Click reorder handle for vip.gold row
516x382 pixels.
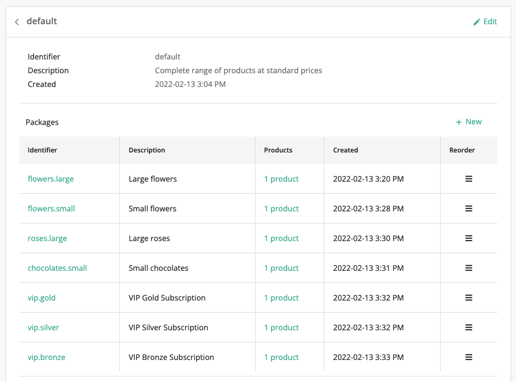[x=469, y=298]
